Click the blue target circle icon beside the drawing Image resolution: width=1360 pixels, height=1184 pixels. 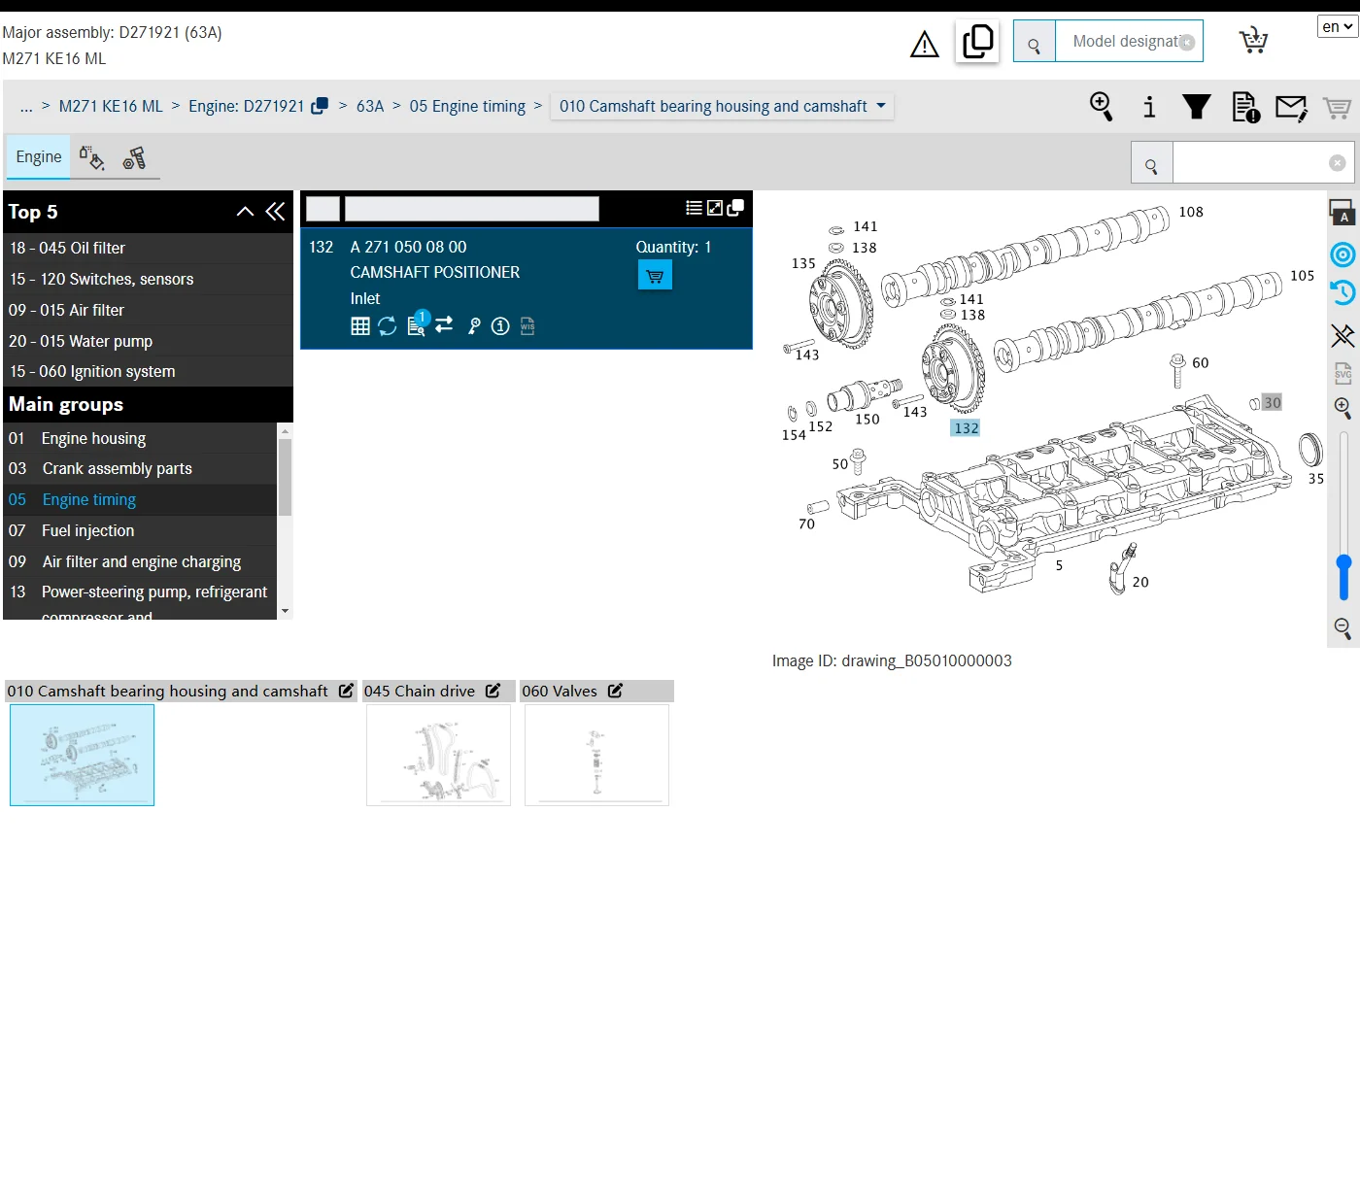pos(1343,254)
